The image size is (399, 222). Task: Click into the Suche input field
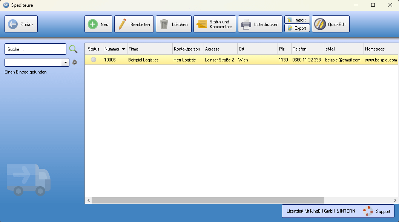coord(35,49)
